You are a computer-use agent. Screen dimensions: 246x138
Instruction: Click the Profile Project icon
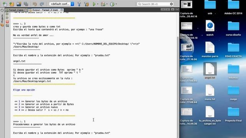112,4
